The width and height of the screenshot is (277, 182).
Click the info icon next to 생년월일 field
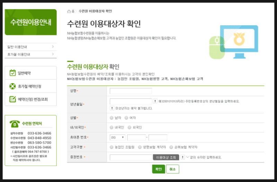(x=155, y=101)
